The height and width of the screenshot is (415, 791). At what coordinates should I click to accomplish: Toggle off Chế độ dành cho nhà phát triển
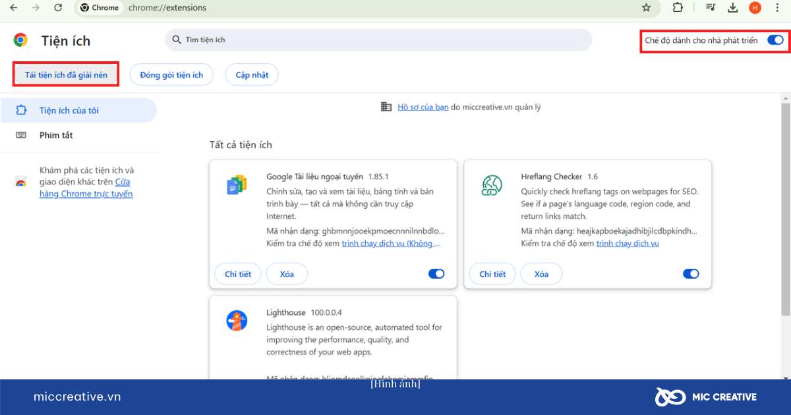pos(775,40)
